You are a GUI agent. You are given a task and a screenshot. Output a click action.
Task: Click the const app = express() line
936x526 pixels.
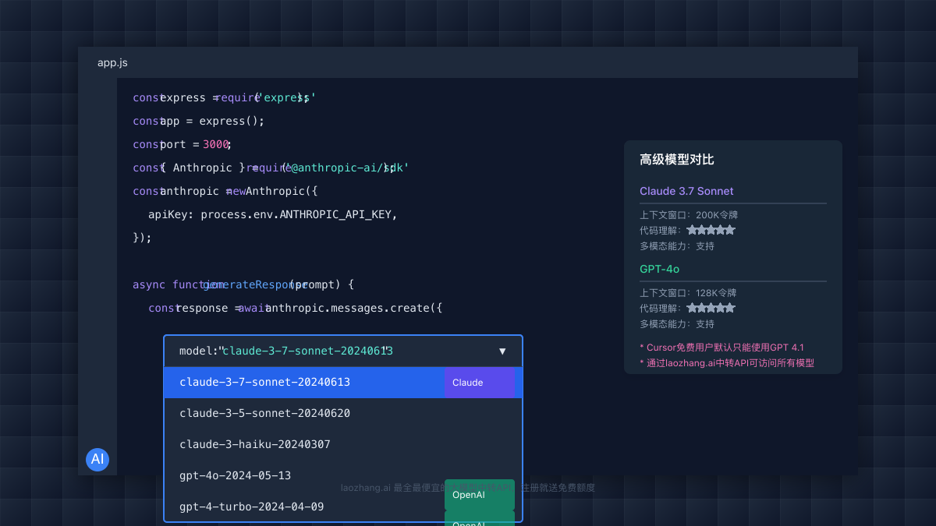[199, 121]
